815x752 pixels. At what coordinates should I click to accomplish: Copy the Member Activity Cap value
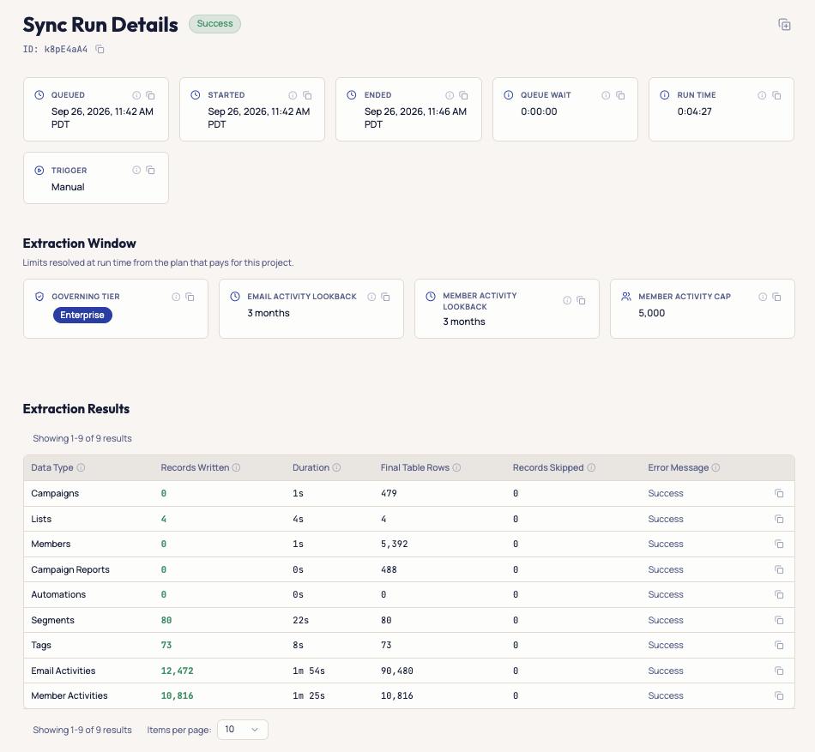click(776, 297)
